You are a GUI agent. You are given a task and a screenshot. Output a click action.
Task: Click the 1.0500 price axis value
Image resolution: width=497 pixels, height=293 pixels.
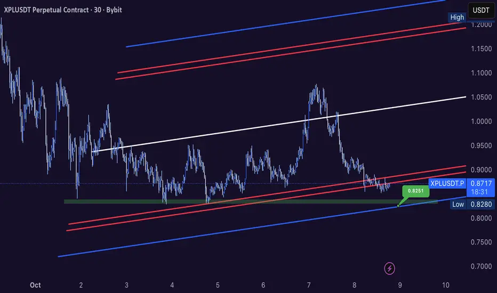pos(481,97)
